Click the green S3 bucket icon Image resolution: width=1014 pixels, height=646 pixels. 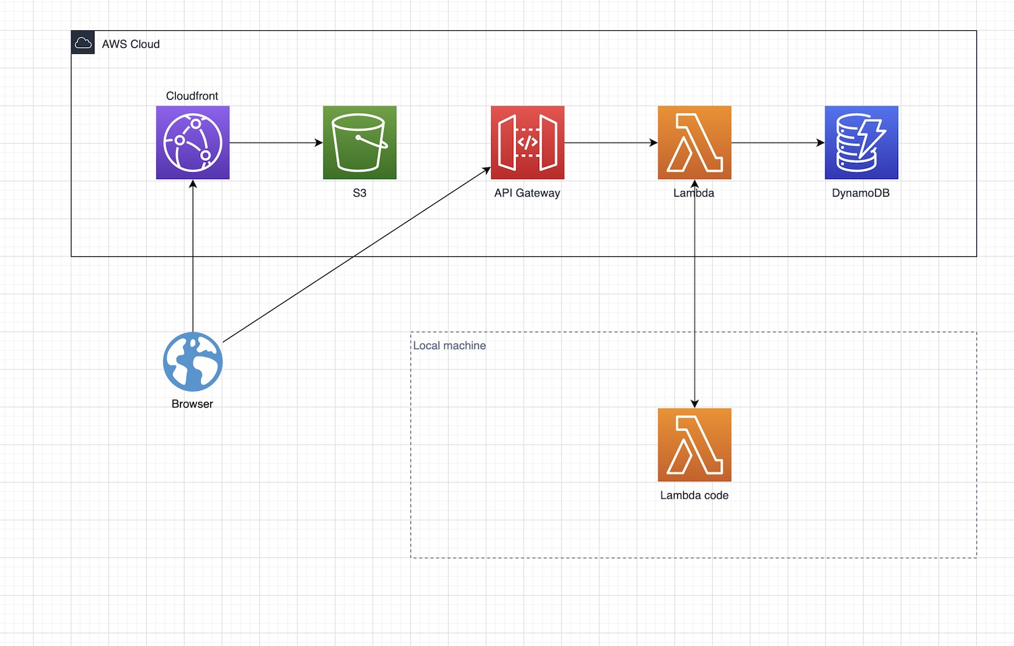(x=360, y=143)
